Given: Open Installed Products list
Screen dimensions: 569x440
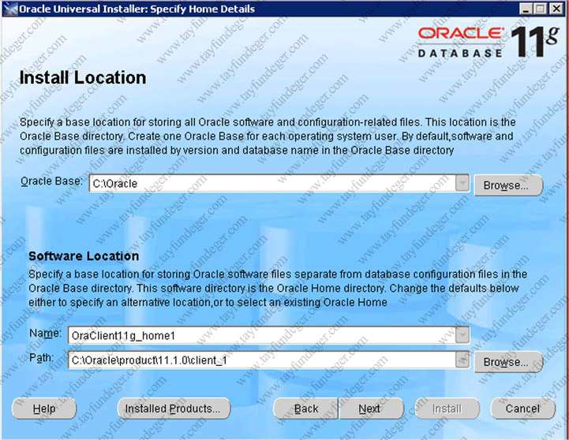Looking at the screenshot, I should (174, 408).
